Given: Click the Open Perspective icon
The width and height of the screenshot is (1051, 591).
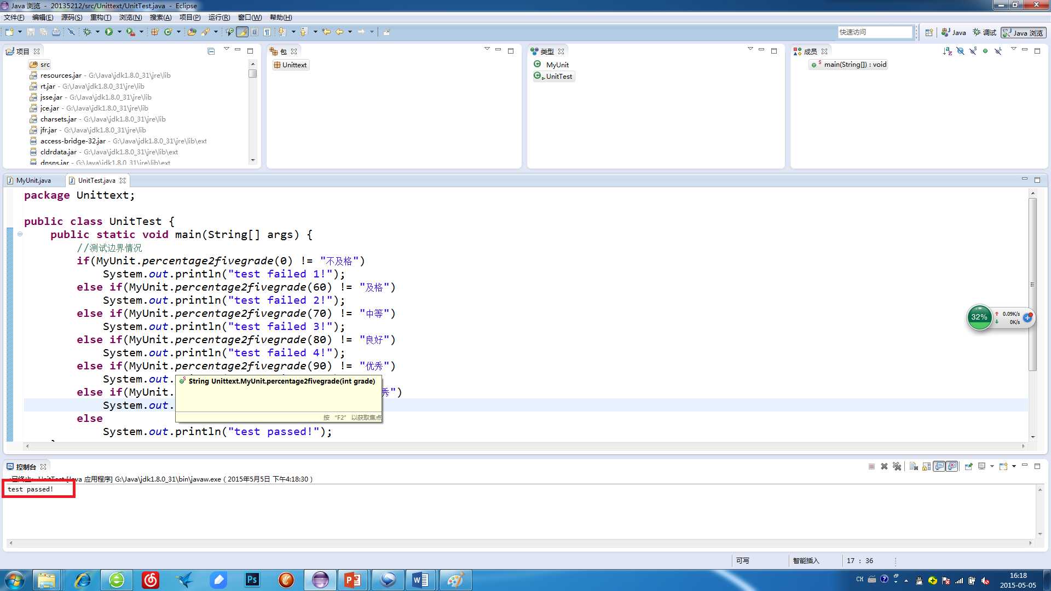Looking at the screenshot, I should [929, 32].
